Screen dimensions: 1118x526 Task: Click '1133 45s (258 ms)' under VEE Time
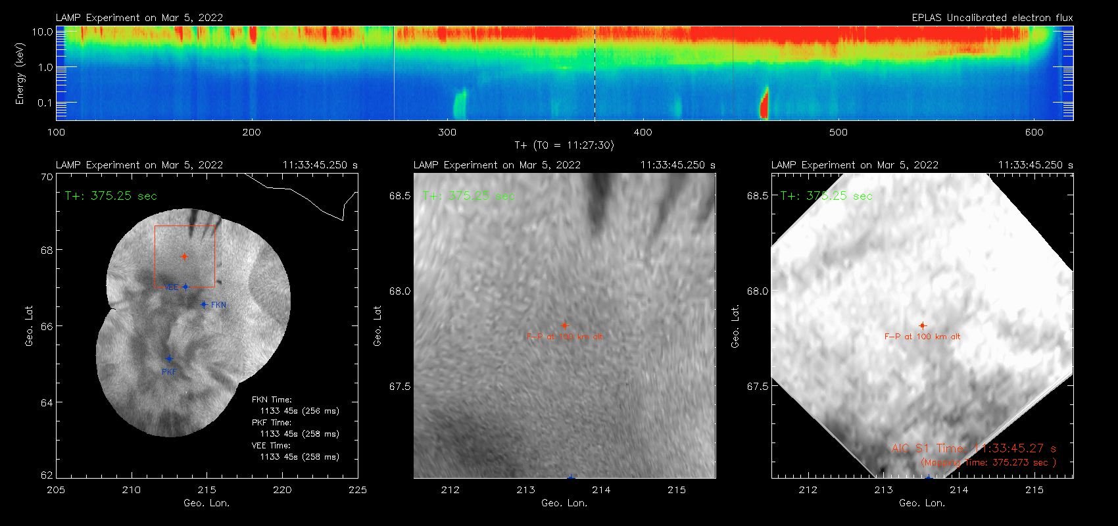coord(300,457)
